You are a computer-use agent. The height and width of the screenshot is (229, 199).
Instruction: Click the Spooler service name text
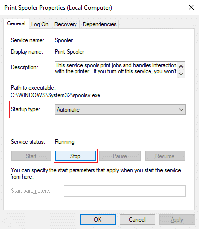pos(64,40)
